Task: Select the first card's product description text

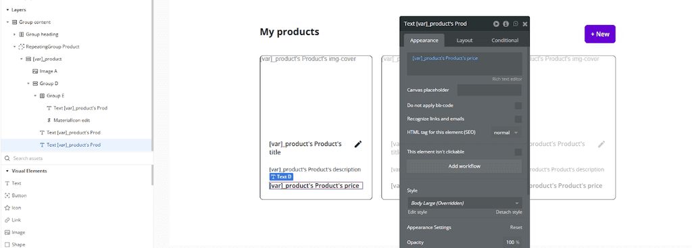Action: tap(315, 170)
